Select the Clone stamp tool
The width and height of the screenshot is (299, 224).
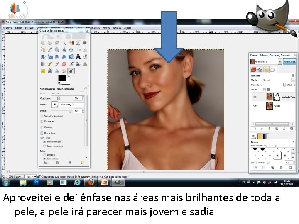(x=85, y=64)
